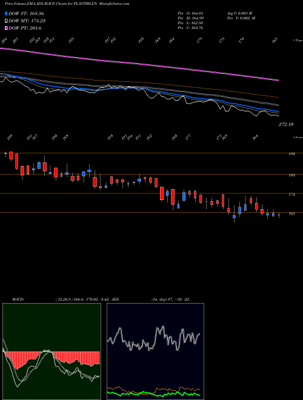Select the 'DOW PT: 201.6' legend label
The height and width of the screenshot is (400, 303).
(x=25, y=28)
